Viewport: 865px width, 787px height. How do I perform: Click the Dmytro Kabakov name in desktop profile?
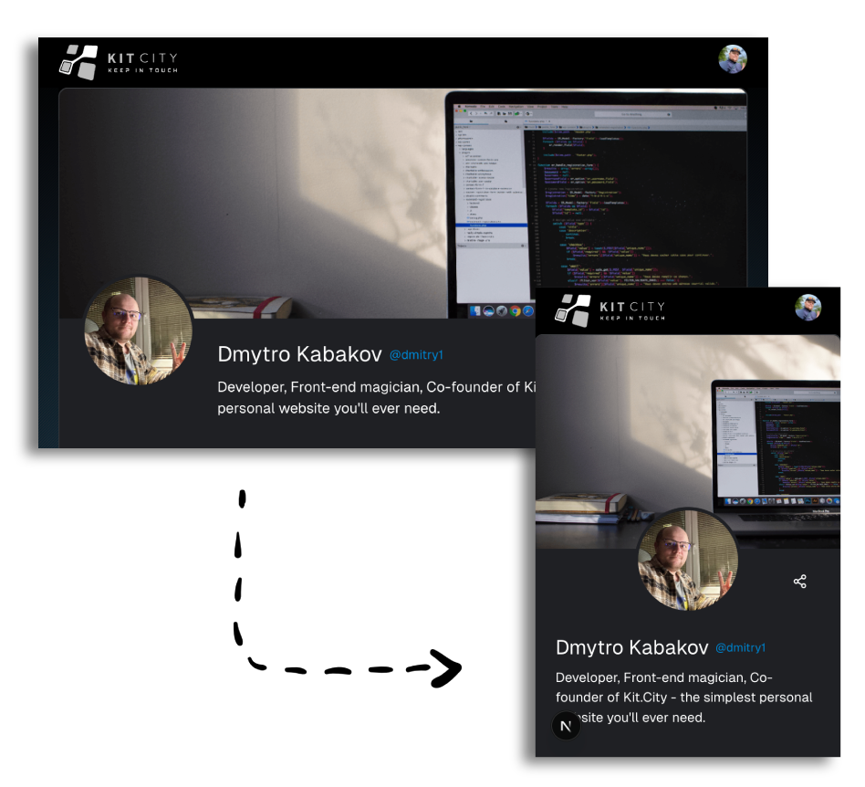click(x=298, y=354)
